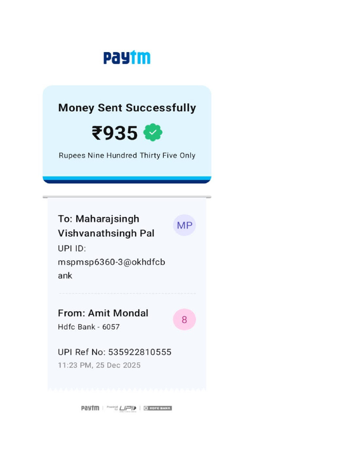339x452 pixels.
Task: Click the Powered by UPI logo
Action: pyautogui.click(x=122, y=408)
